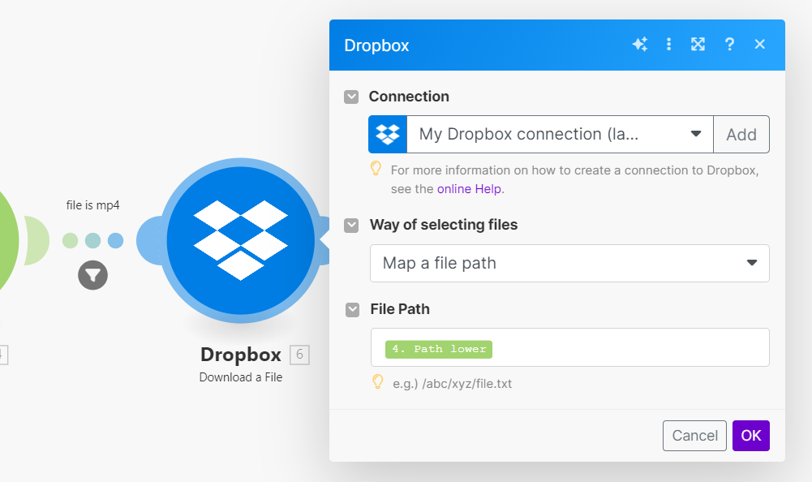
Task: Open the online Help link
Action: pyautogui.click(x=469, y=188)
